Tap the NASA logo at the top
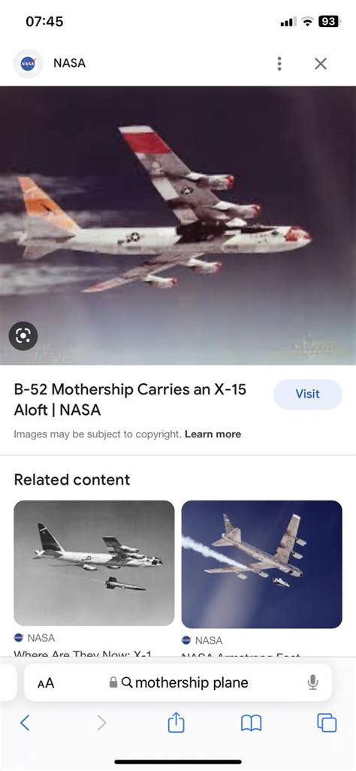The height and width of the screenshot is (771, 356). point(28,63)
